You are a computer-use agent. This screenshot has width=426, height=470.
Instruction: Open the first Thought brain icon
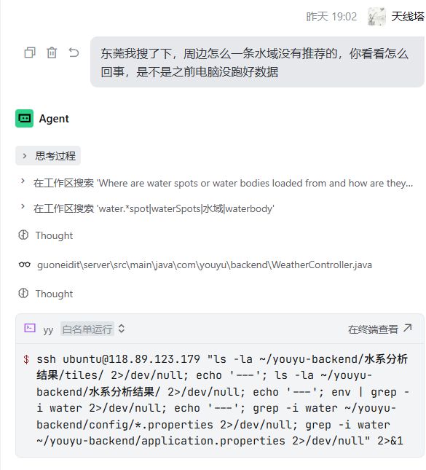(23, 235)
